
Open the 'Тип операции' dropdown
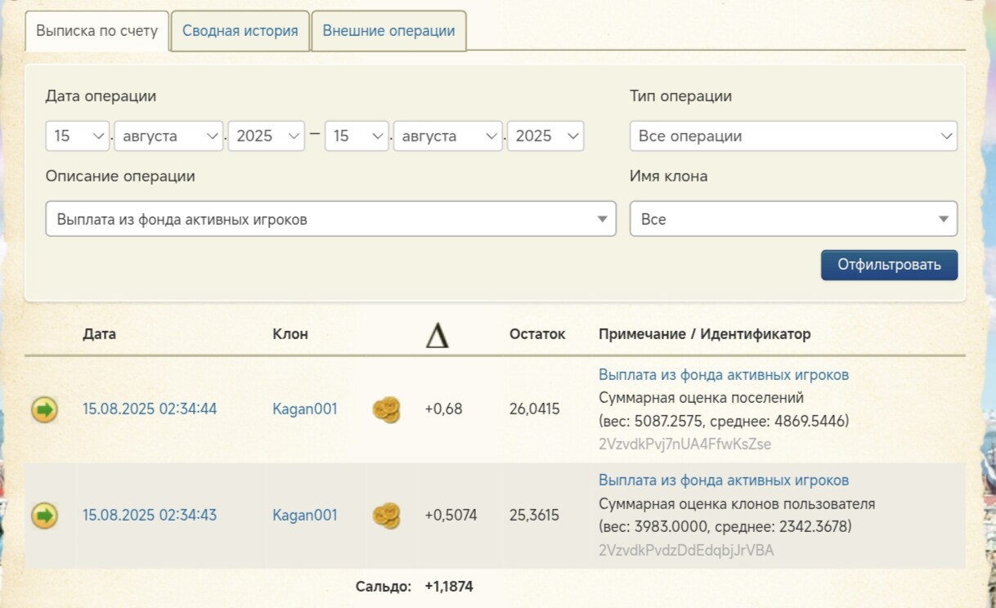tap(792, 136)
